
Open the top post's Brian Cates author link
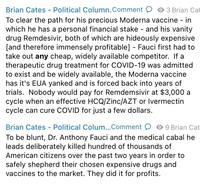(59, 10)
